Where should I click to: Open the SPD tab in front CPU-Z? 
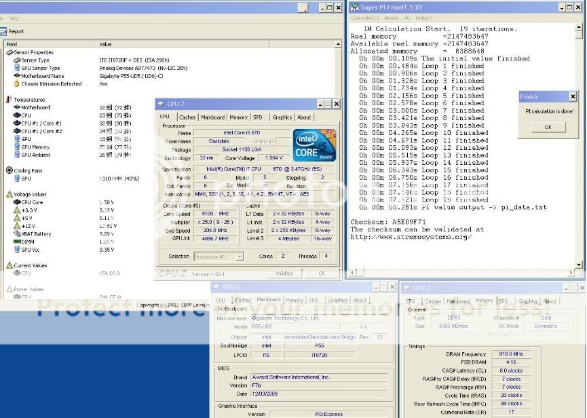[x=258, y=117]
